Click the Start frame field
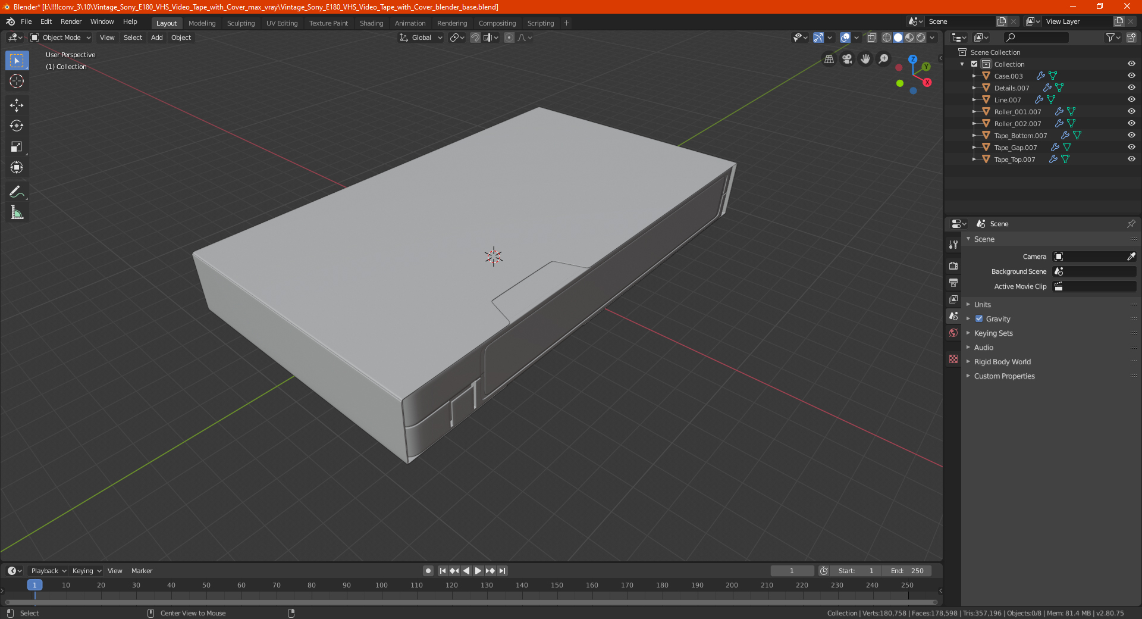The width and height of the screenshot is (1142, 619). 856,571
